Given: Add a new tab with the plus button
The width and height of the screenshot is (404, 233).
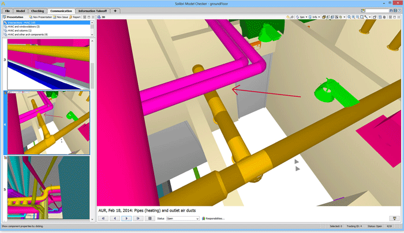Looking at the screenshot, I should coord(115,10).
